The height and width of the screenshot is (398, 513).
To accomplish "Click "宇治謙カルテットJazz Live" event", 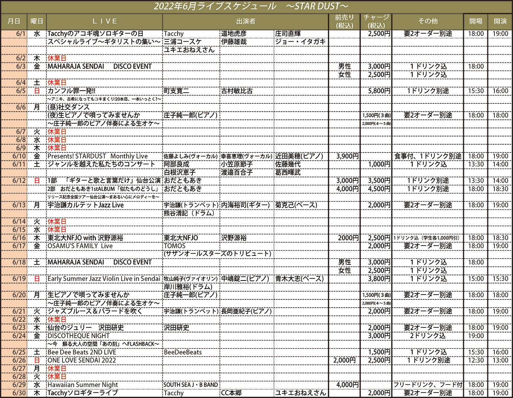I will pyautogui.click(x=86, y=205).
